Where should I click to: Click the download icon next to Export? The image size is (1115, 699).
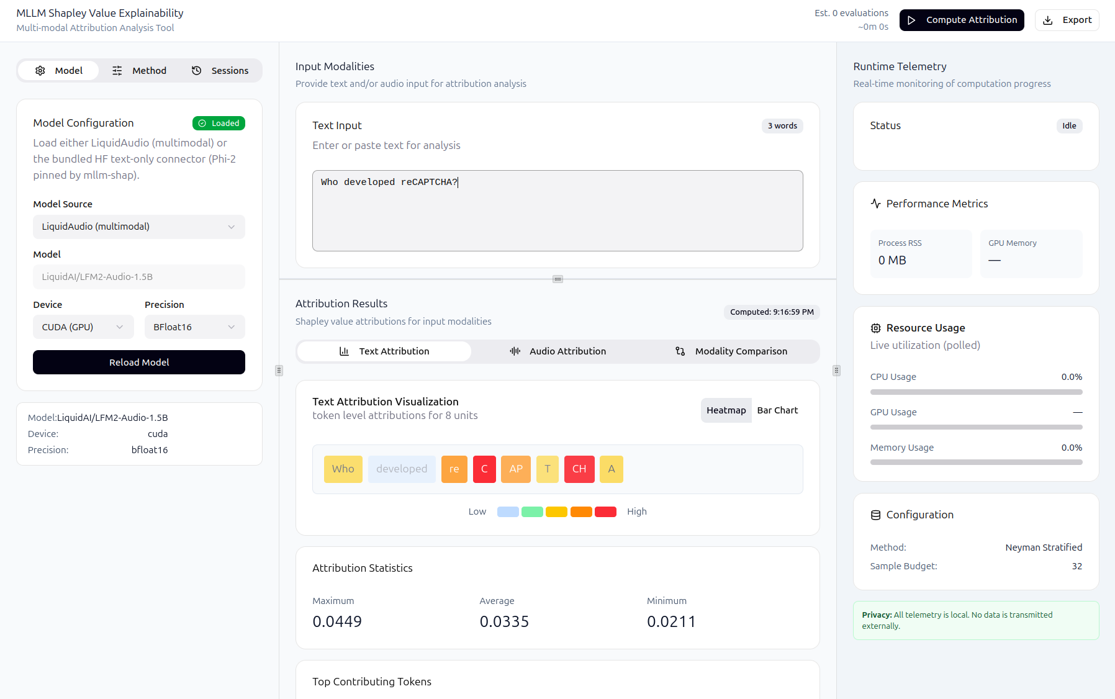pyautogui.click(x=1048, y=20)
